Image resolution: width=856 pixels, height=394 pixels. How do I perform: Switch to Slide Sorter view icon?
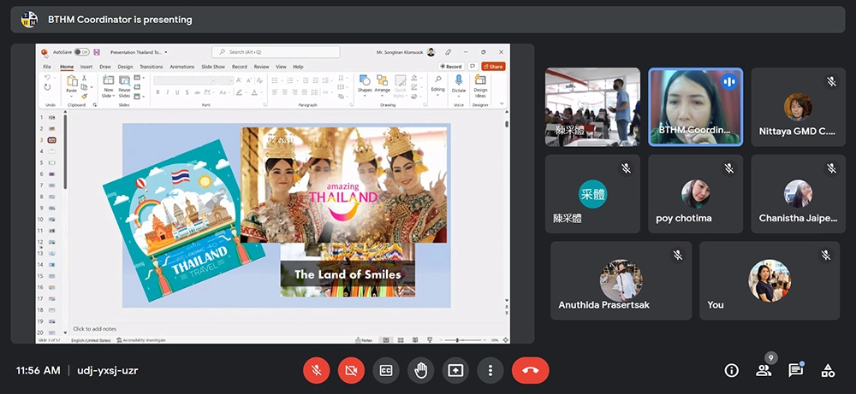(401, 340)
